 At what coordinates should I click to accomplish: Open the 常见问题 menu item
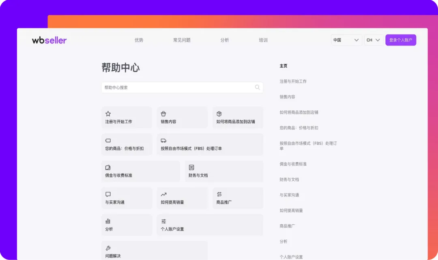(182, 40)
